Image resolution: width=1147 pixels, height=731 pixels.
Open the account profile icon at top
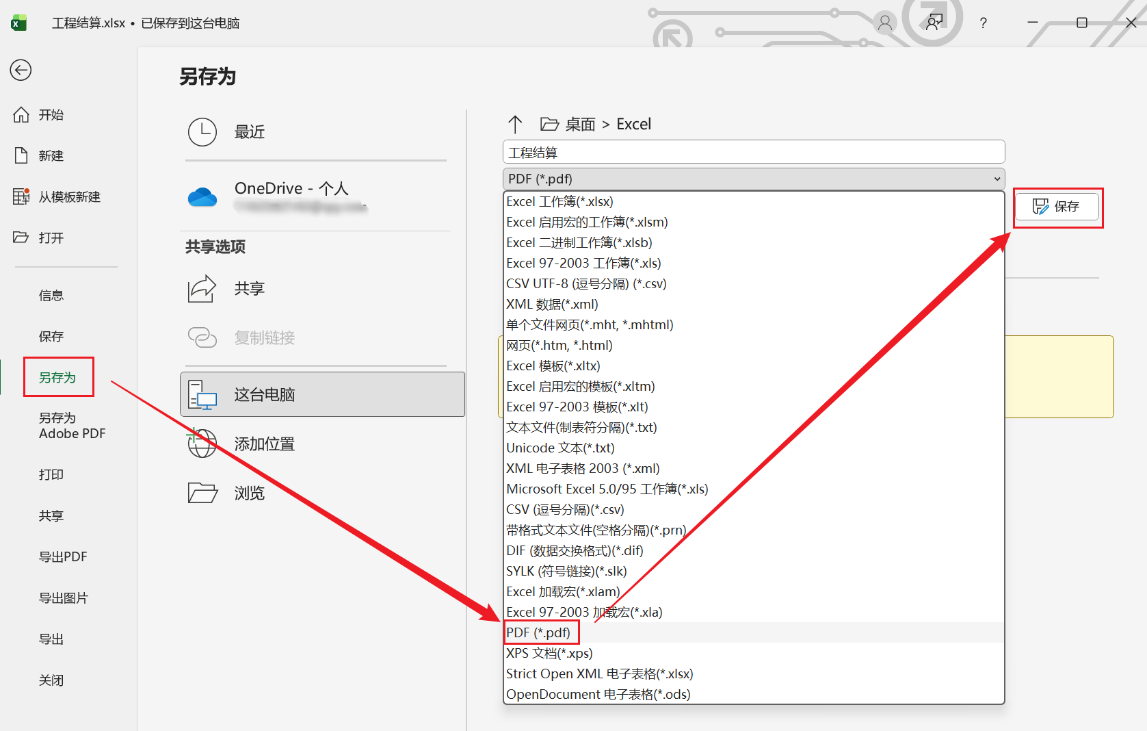pos(885,23)
